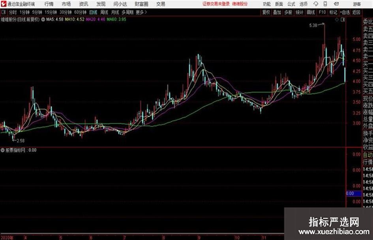Click the 3.00 price axis label

(x=356, y=123)
